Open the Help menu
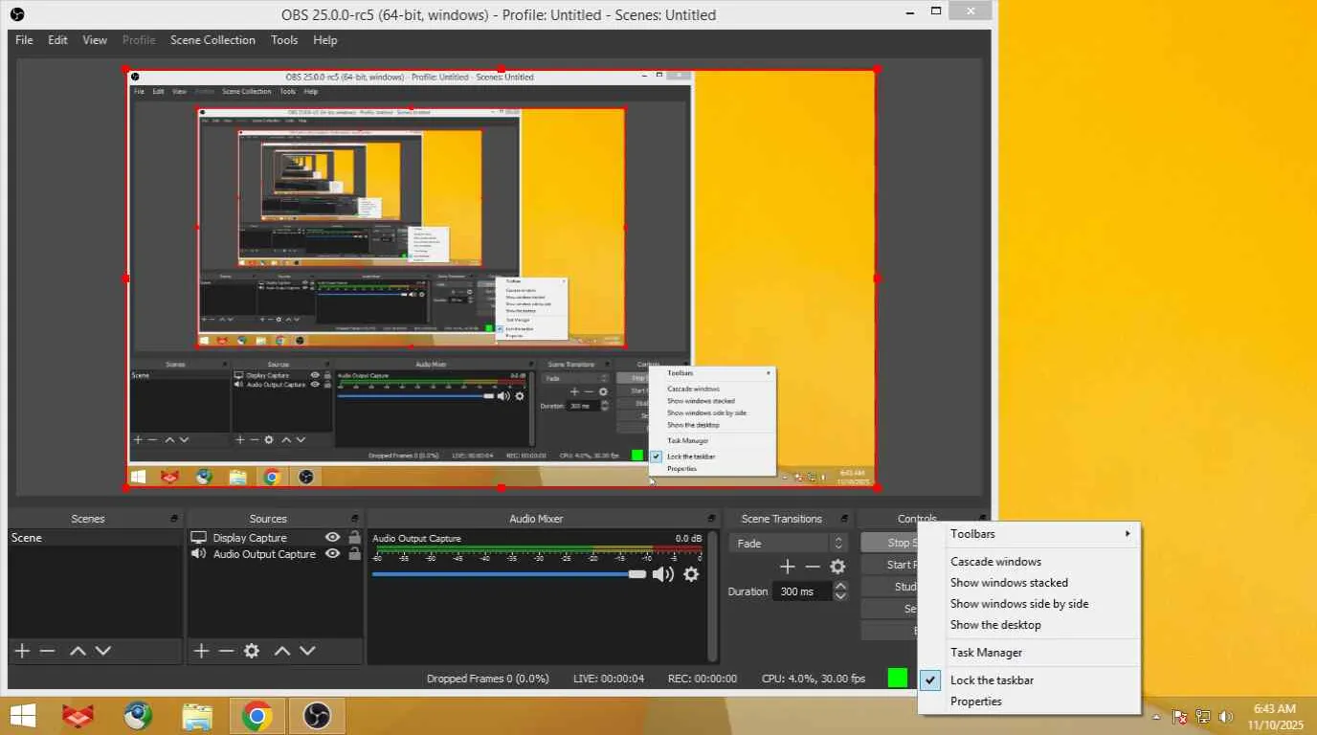The image size is (1317, 735). tap(325, 40)
